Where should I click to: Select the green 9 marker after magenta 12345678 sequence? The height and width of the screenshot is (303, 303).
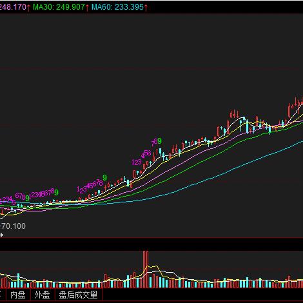56,192
